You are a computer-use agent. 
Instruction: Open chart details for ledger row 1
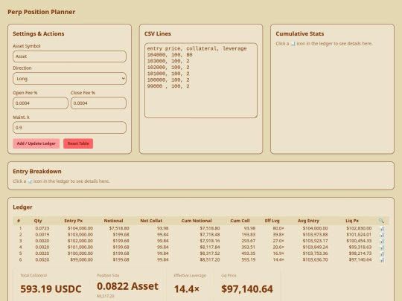[381, 228]
